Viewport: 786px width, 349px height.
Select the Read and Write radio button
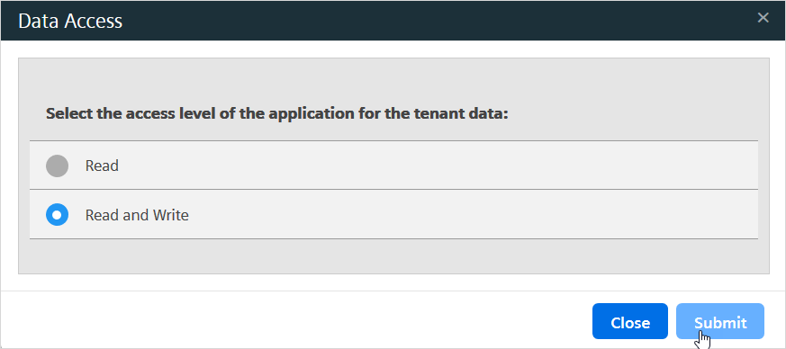point(57,215)
